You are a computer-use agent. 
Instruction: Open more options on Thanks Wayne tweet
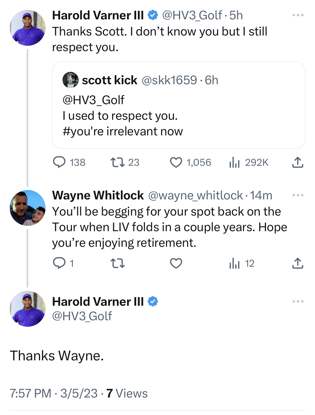coord(298,301)
